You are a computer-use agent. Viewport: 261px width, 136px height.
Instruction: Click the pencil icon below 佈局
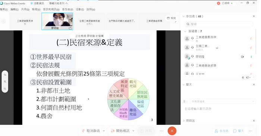(176, 22)
